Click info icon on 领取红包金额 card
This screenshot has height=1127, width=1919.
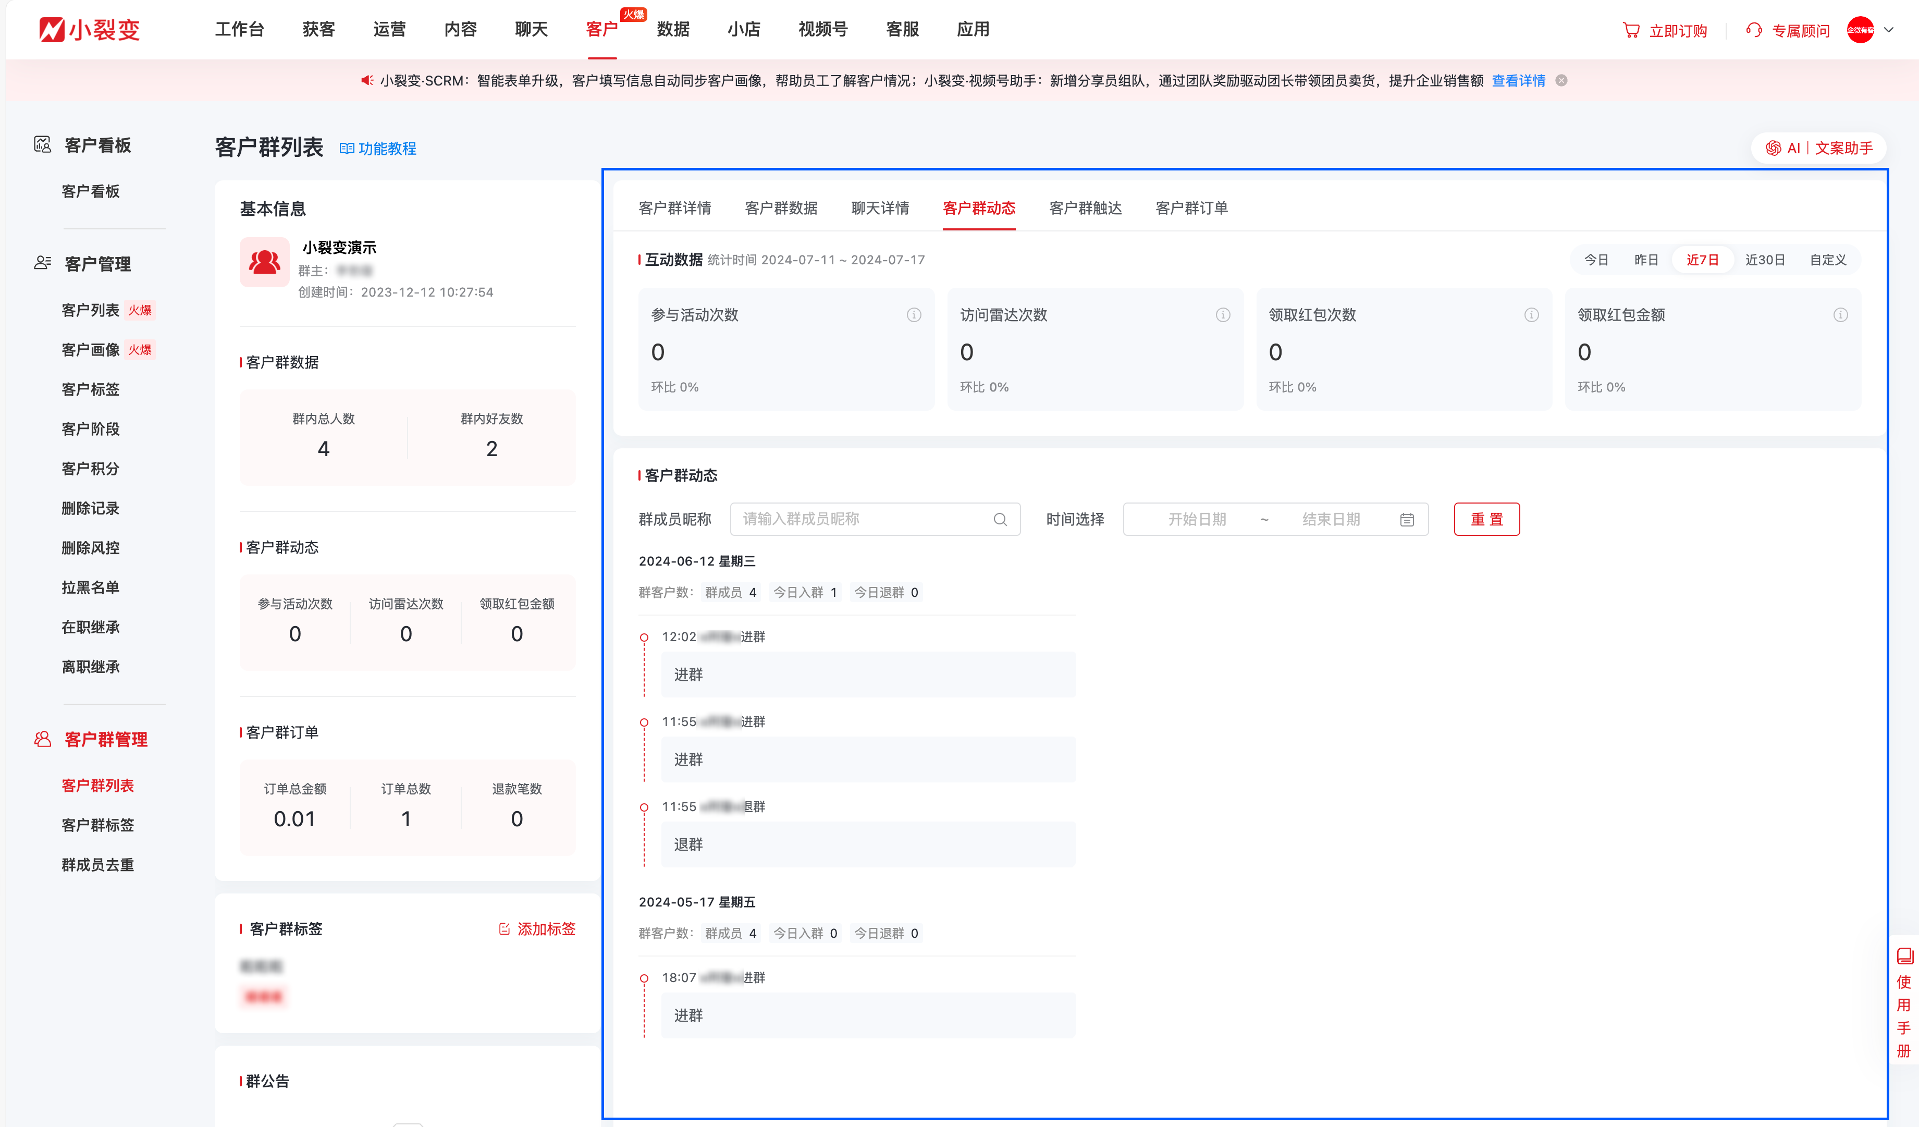click(1840, 314)
